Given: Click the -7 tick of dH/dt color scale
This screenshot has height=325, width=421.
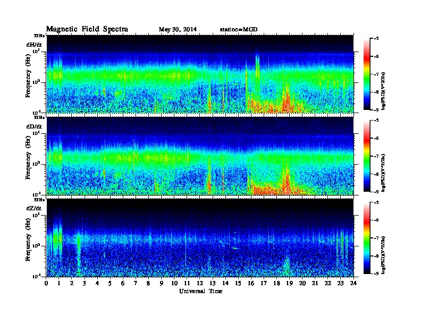Looking at the screenshot, I should tap(376, 74).
